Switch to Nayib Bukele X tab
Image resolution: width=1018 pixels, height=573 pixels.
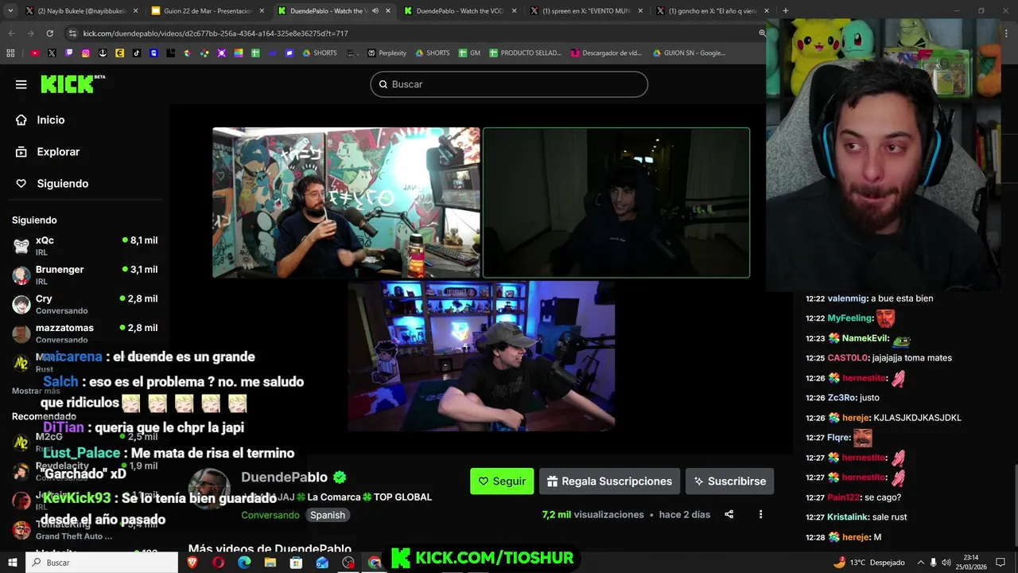(81, 11)
